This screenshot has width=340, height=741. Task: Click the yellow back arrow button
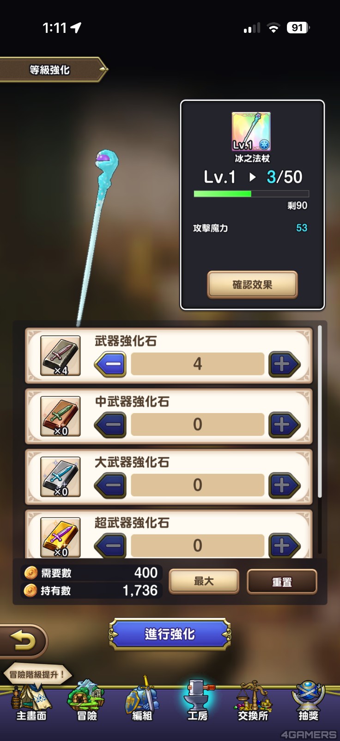23,641
